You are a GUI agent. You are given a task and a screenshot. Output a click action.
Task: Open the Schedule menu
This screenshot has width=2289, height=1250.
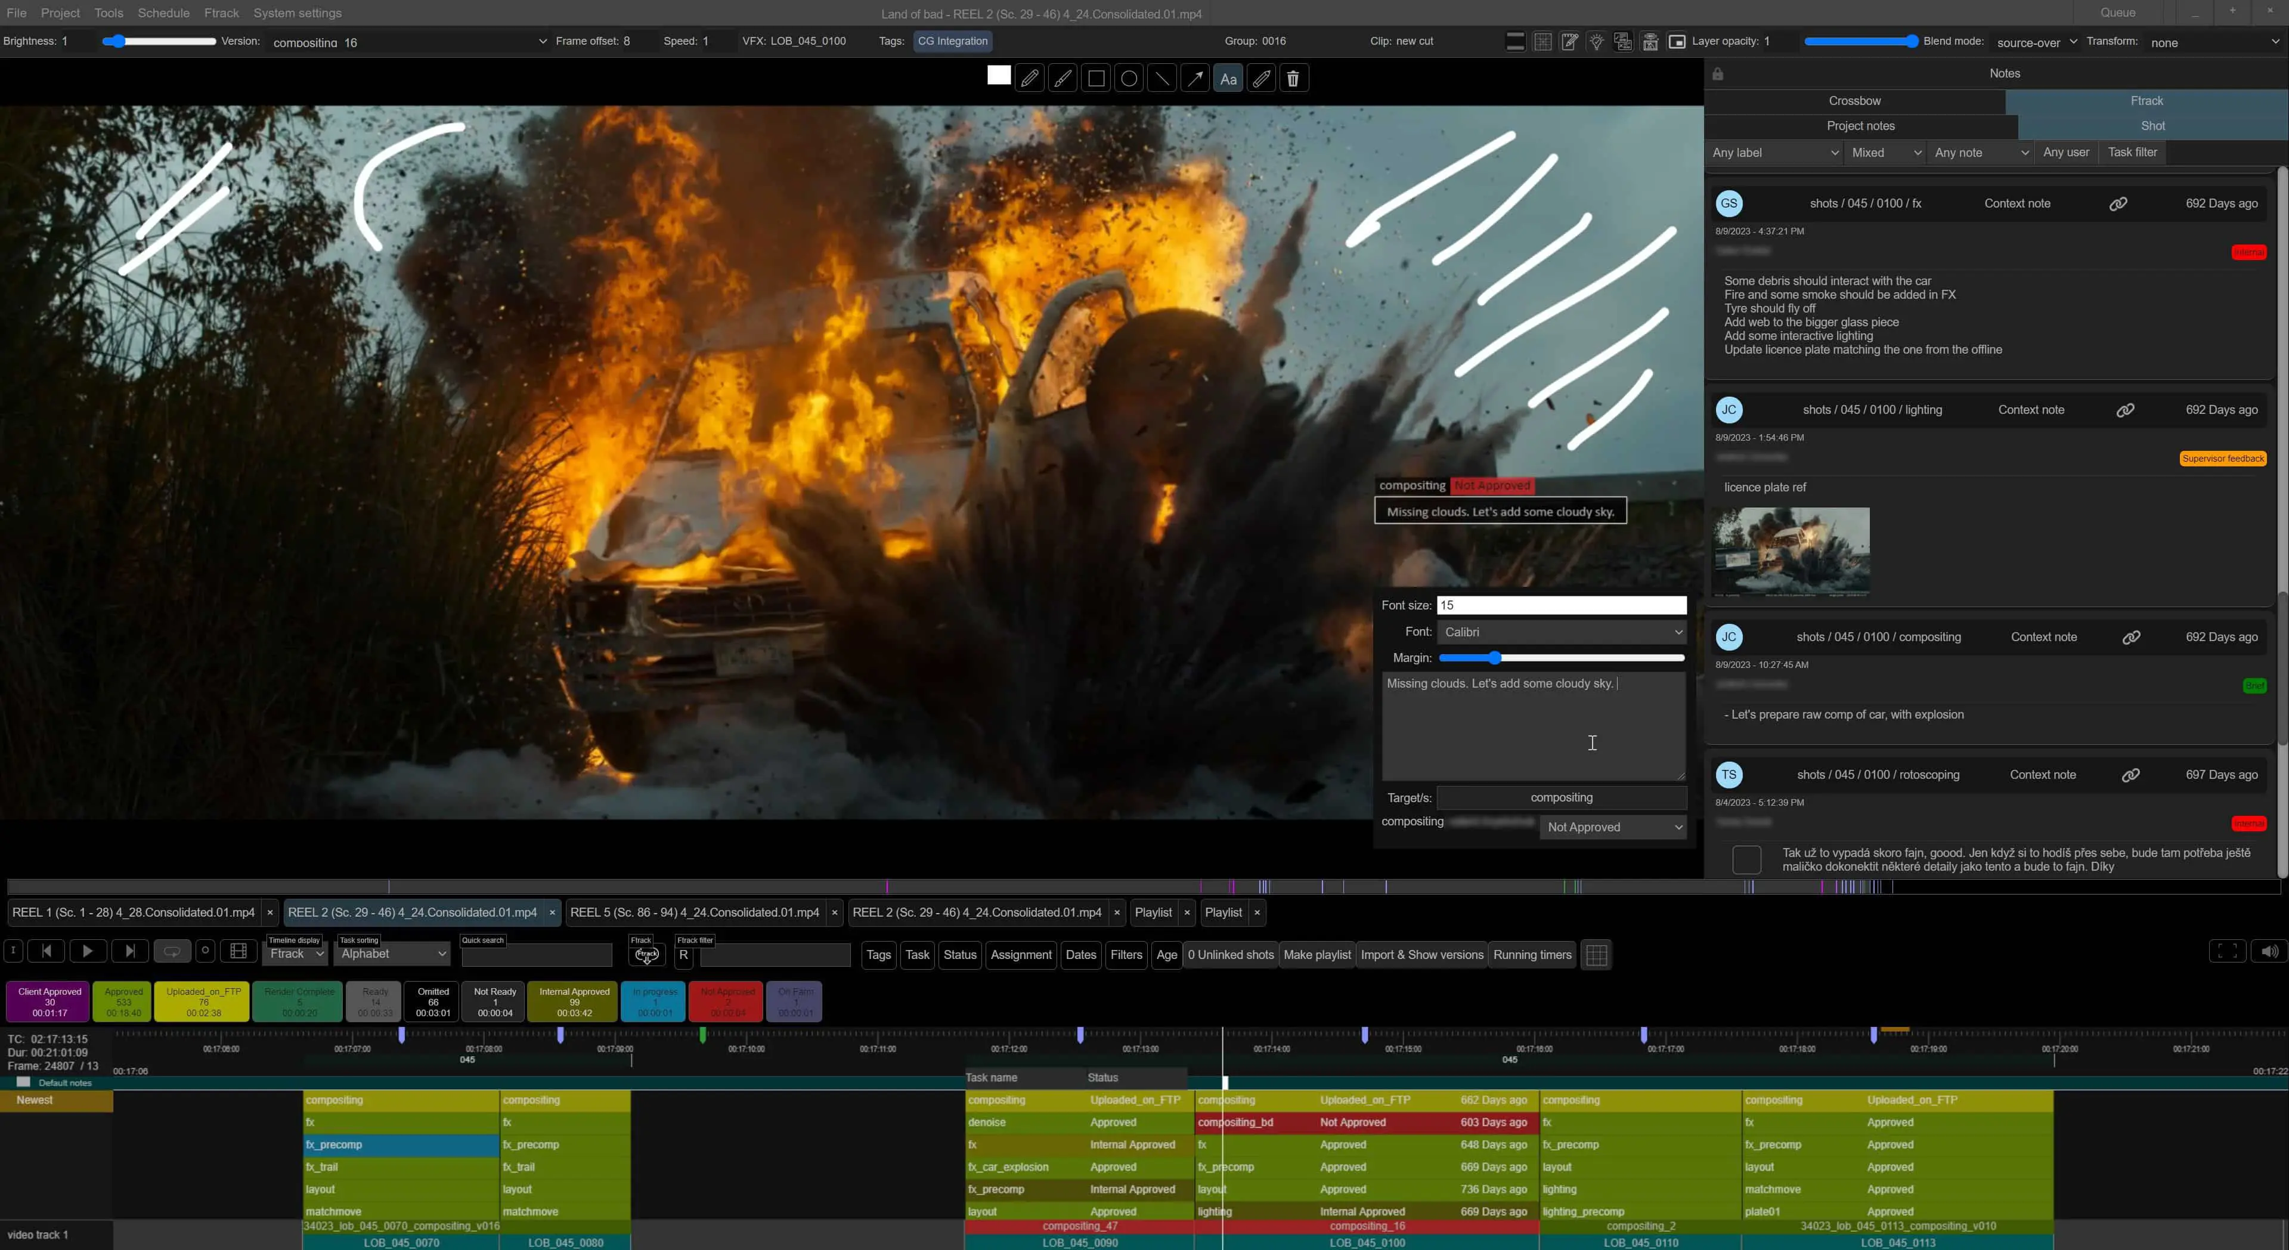[163, 13]
